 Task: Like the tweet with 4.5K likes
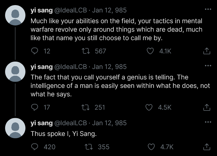(149, 107)
